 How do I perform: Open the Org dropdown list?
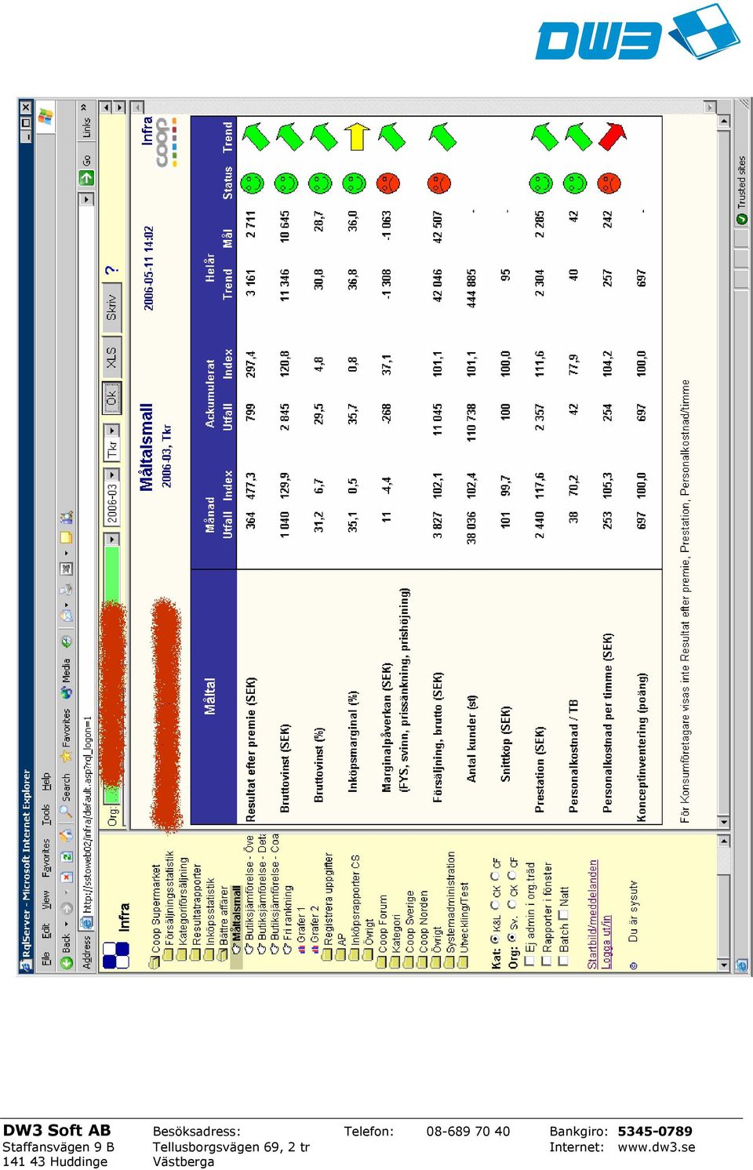pos(111,539)
